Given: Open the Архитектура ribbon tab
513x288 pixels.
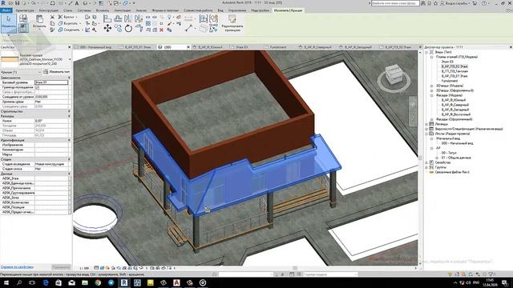Looking at the screenshot, I should pyautogui.click(x=25, y=10).
